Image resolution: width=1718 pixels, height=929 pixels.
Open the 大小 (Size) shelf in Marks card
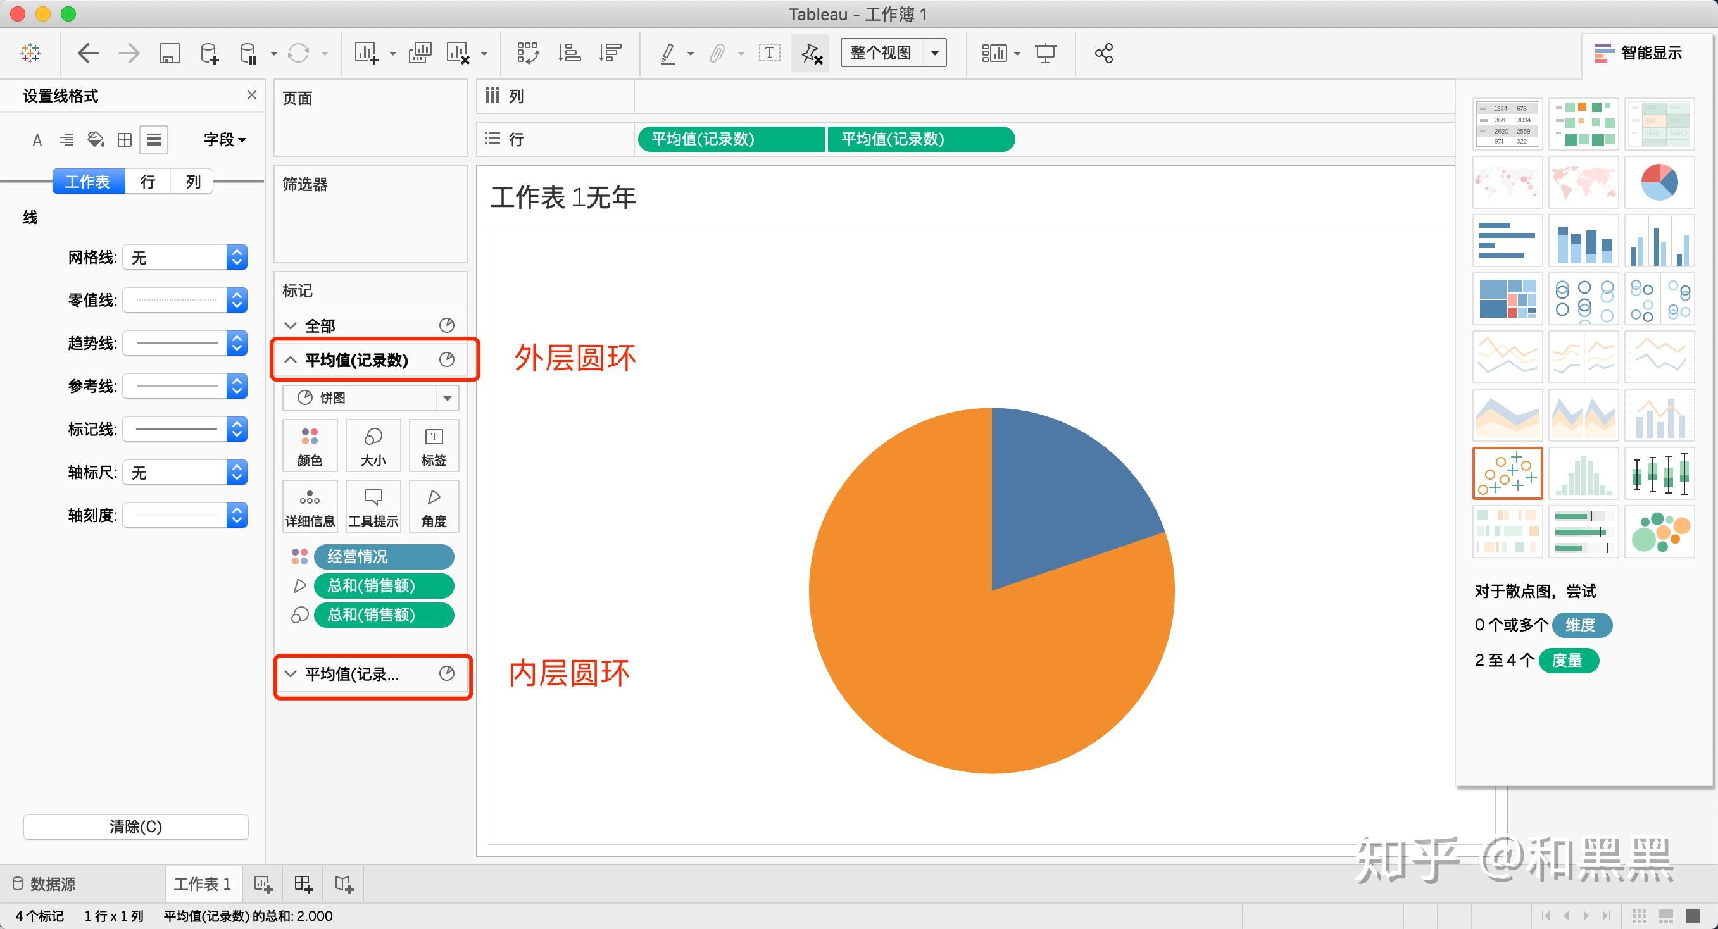[x=373, y=446]
